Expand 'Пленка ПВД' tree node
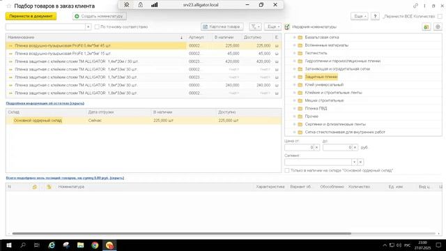The image size is (446, 251). pyautogui.click(x=294, y=109)
